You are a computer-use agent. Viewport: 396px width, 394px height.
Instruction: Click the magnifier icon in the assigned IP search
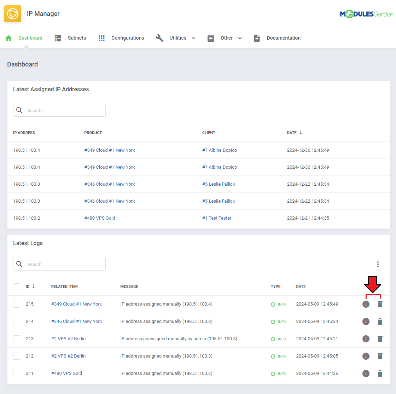click(19, 110)
